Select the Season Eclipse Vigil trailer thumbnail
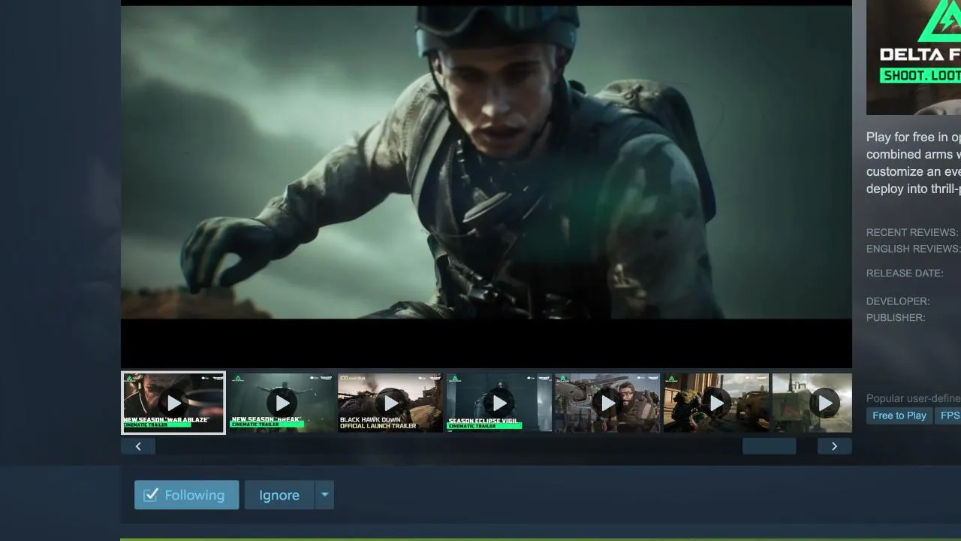Image resolution: width=961 pixels, height=541 pixels. coord(499,403)
